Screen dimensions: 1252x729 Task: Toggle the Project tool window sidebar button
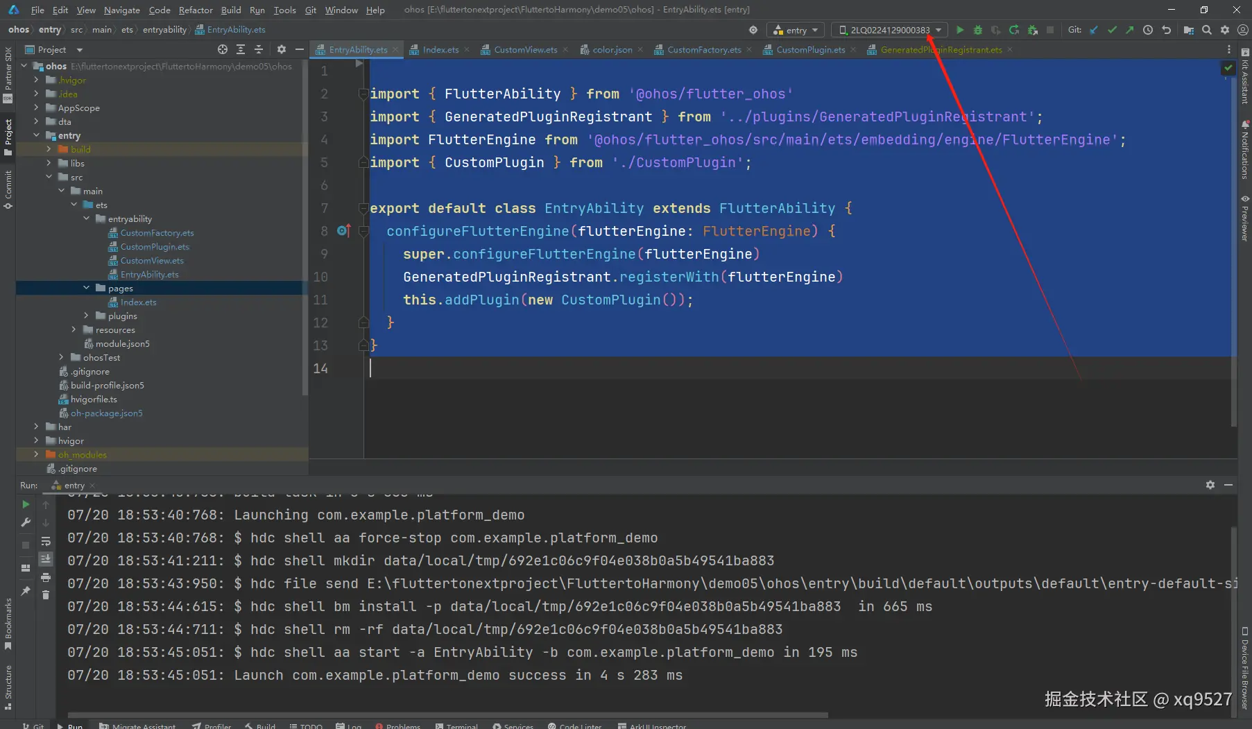click(8, 137)
